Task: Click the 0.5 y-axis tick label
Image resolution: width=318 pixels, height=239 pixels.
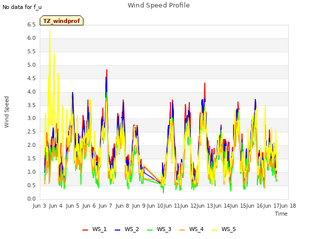Action: coord(31,186)
